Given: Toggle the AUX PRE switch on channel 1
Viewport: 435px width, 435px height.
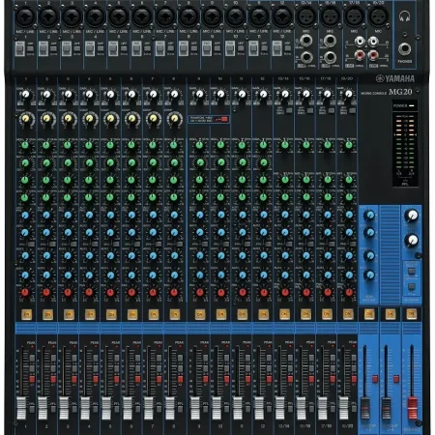Looking at the screenshot, I should (31, 245).
